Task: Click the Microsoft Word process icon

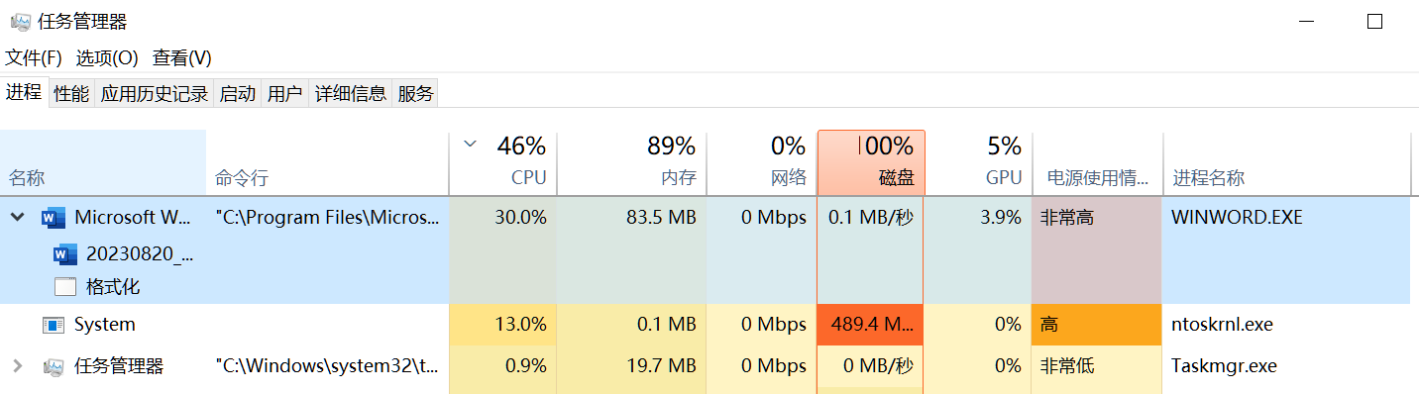Action: 54,218
